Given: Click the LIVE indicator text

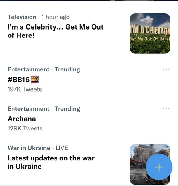Looking at the screenshot, I should coord(62,148).
